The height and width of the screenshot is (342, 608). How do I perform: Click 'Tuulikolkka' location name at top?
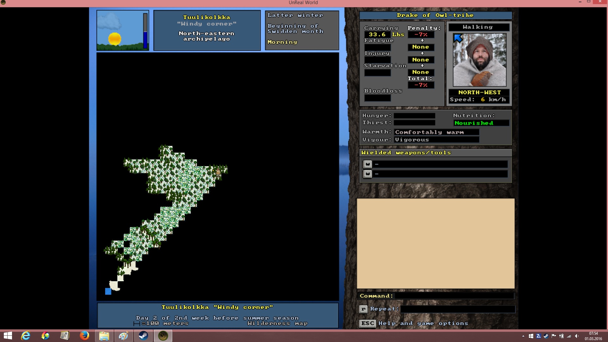pos(206,17)
